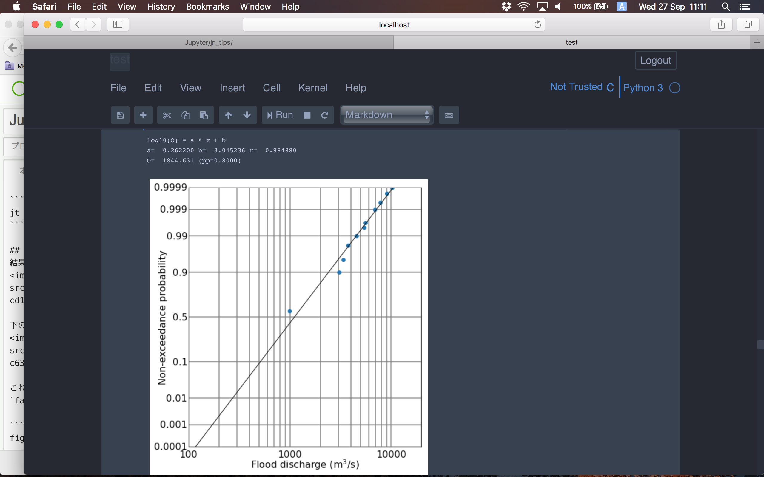Toggle Safari sidebar panel
This screenshot has height=477, width=764.
click(x=117, y=24)
